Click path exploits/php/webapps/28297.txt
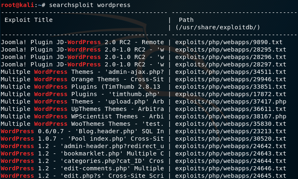The height and width of the screenshot is (179, 298). 230,64
